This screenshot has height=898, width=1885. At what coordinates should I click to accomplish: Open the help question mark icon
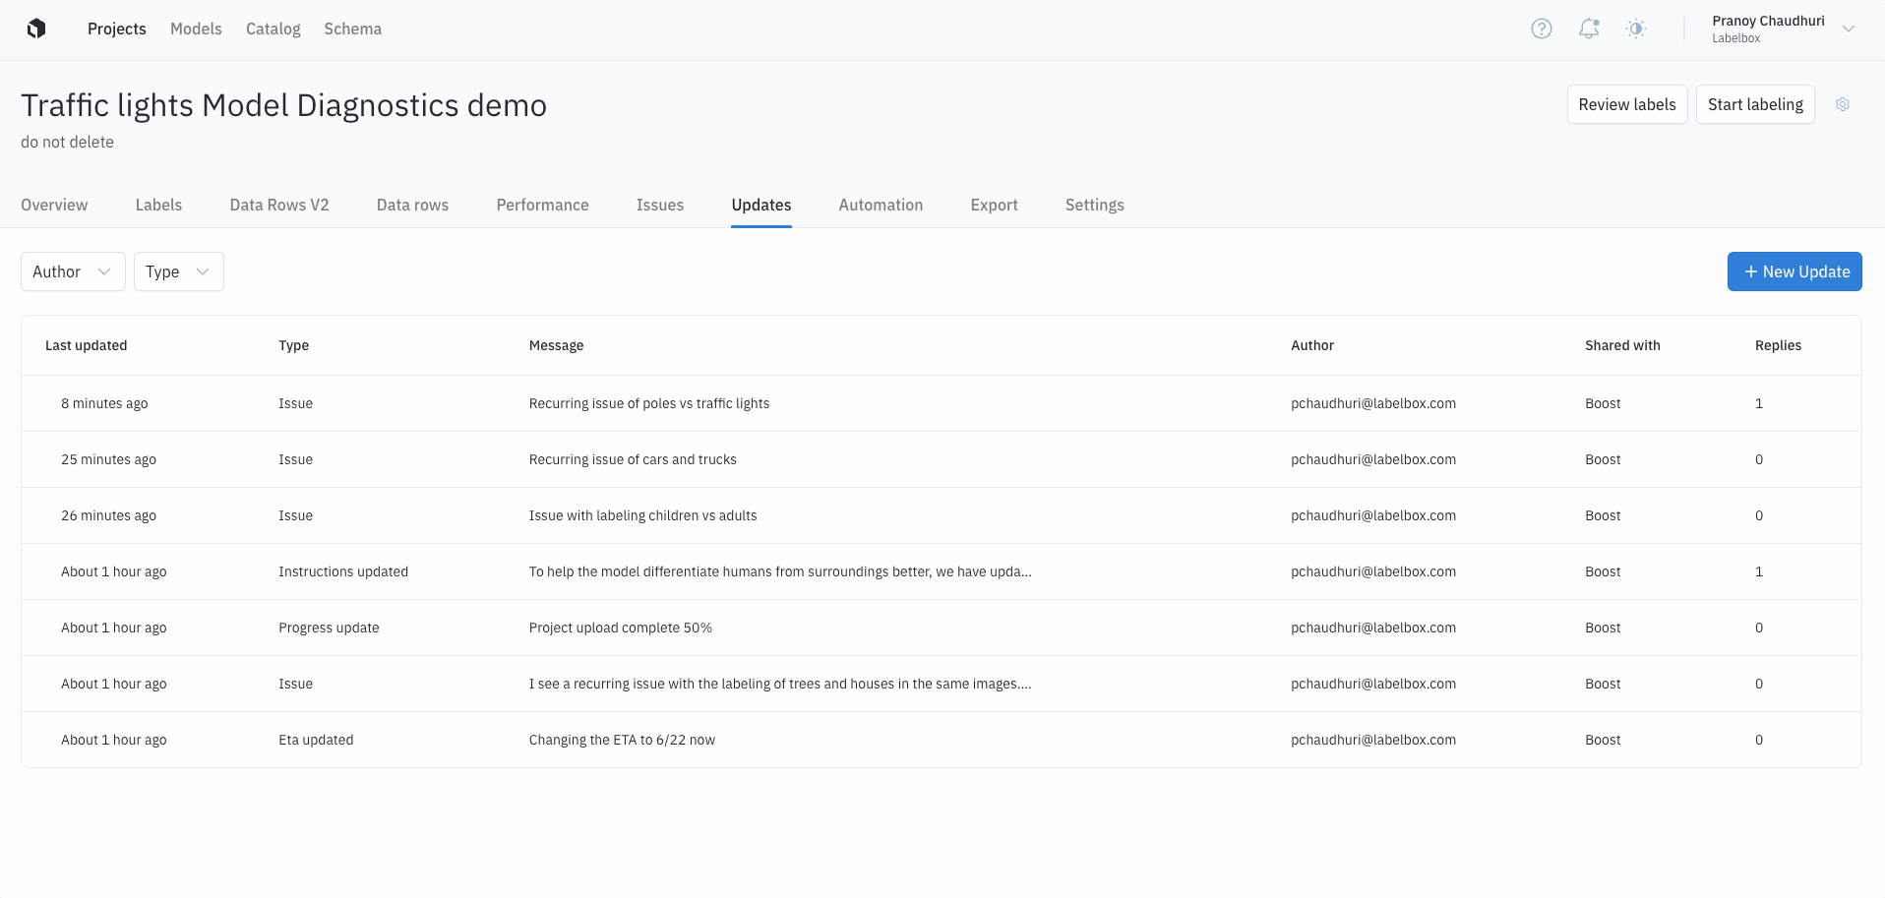click(x=1542, y=29)
